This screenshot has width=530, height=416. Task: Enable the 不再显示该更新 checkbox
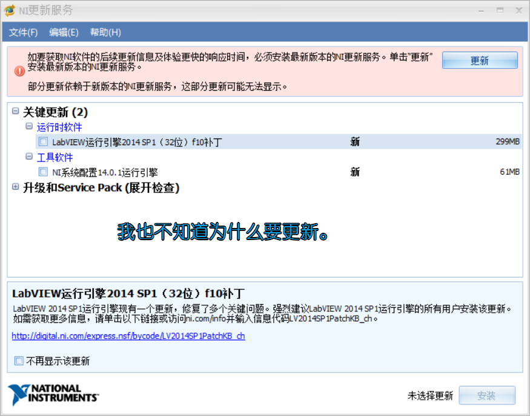[19, 360]
